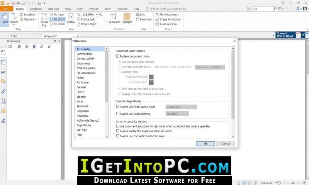
Task: Insert an Image Annotation
Action: coord(168,19)
